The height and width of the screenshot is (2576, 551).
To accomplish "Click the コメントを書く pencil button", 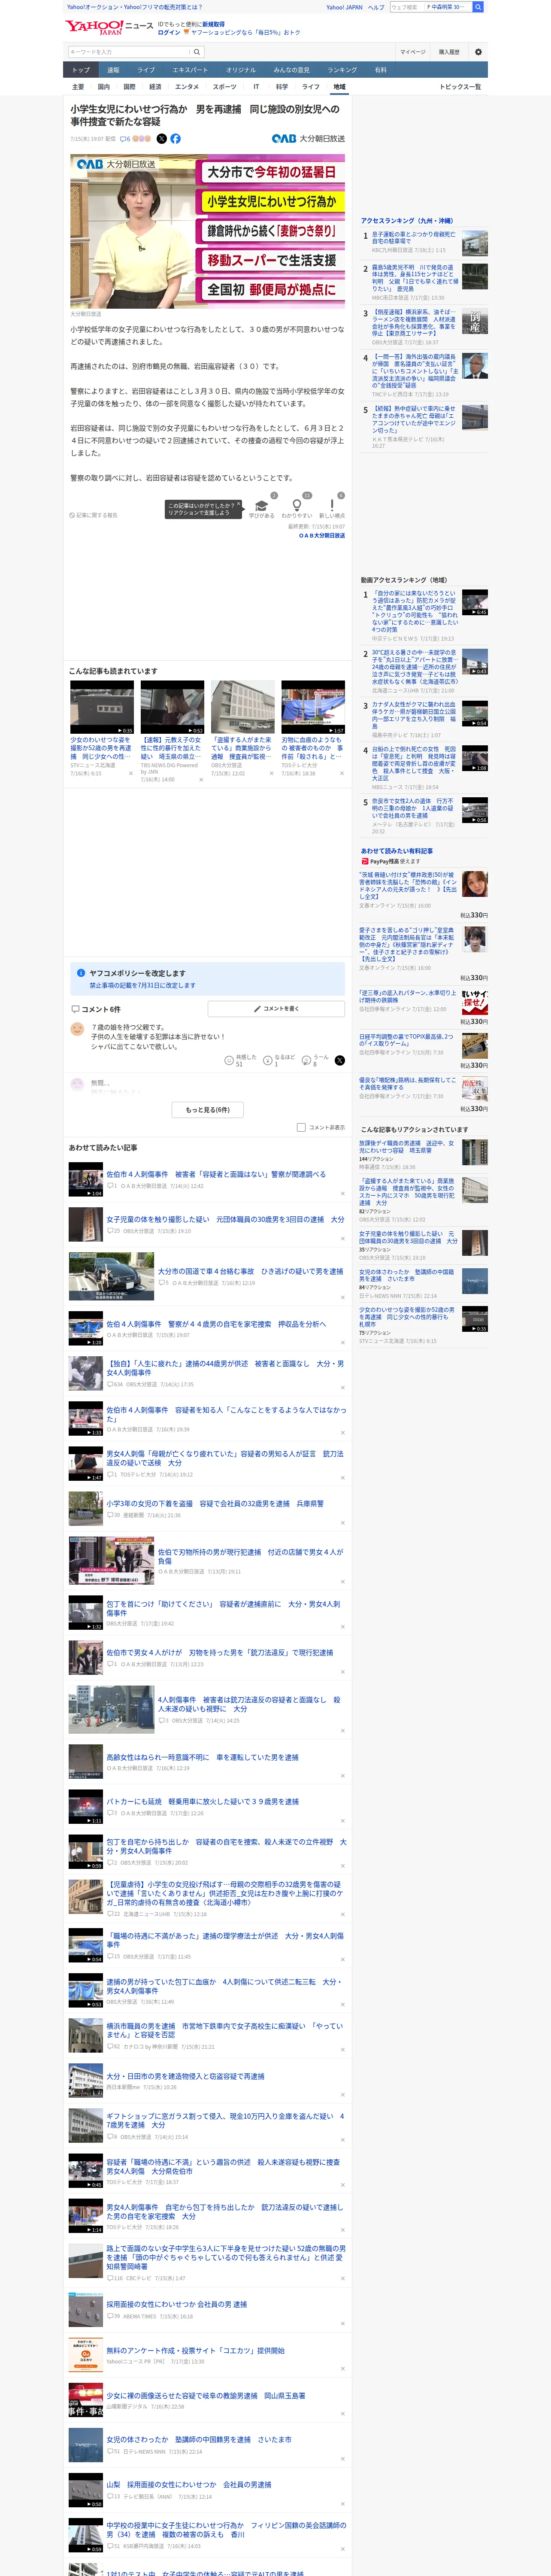I will click(x=276, y=1009).
